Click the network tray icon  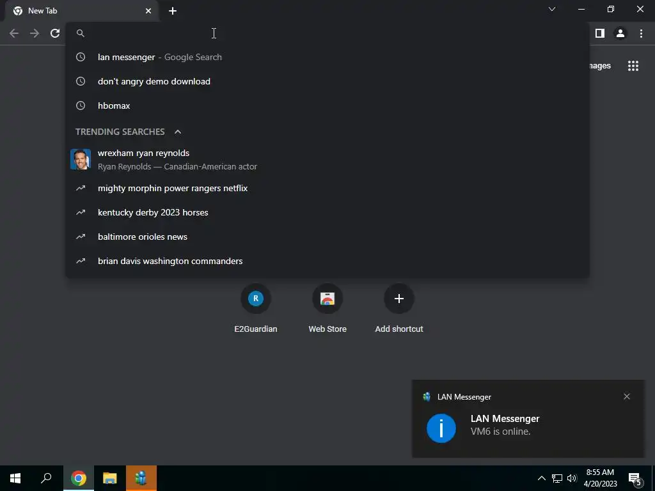click(557, 478)
